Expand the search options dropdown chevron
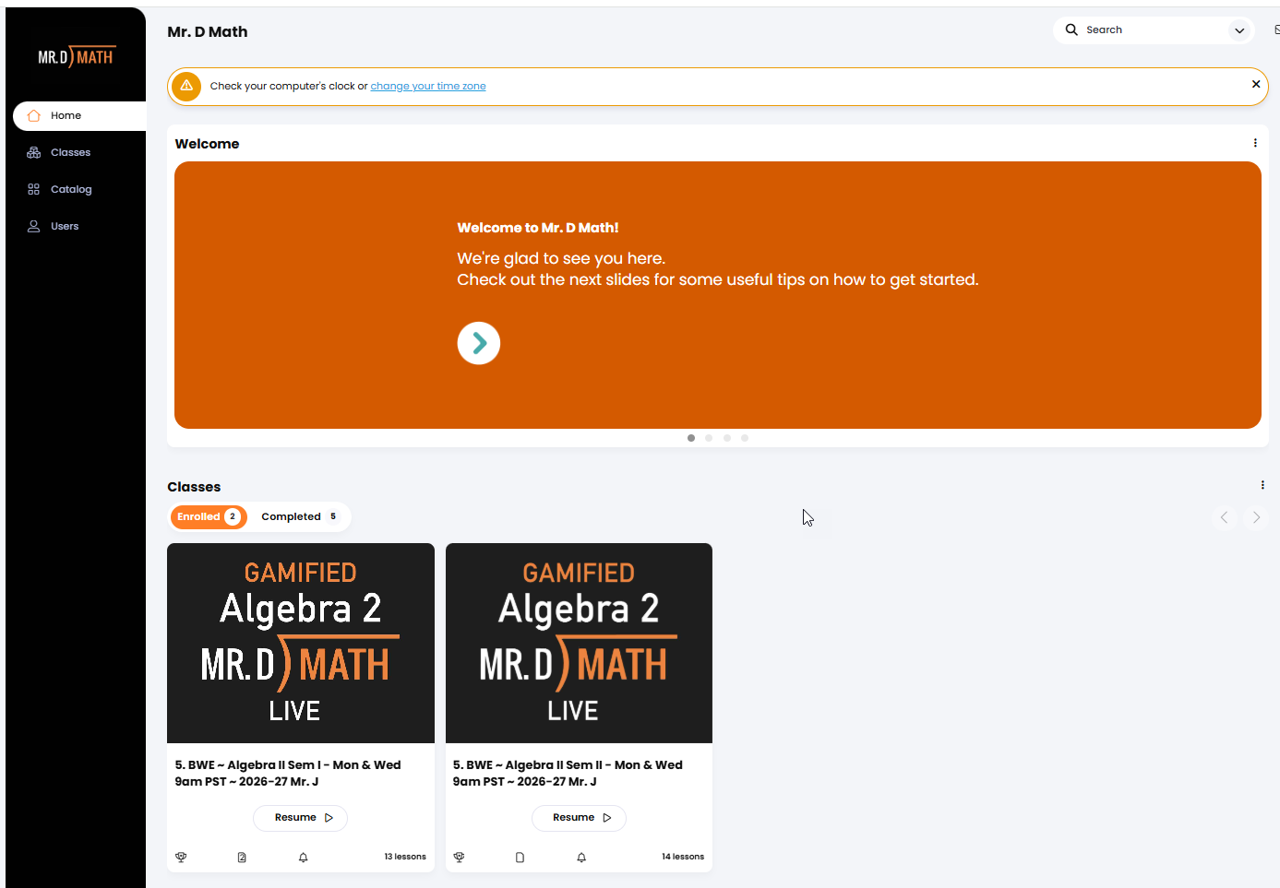The image size is (1280, 888). [x=1239, y=30]
